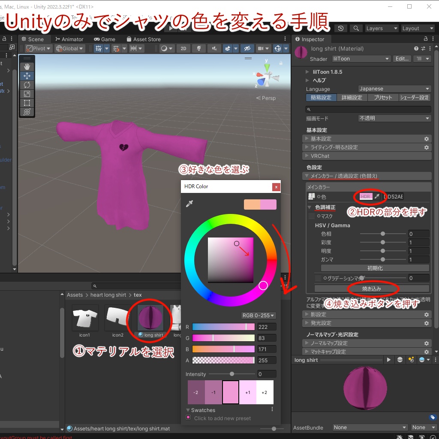
Task: Open the material help icon
Action: pyautogui.click(x=416, y=48)
